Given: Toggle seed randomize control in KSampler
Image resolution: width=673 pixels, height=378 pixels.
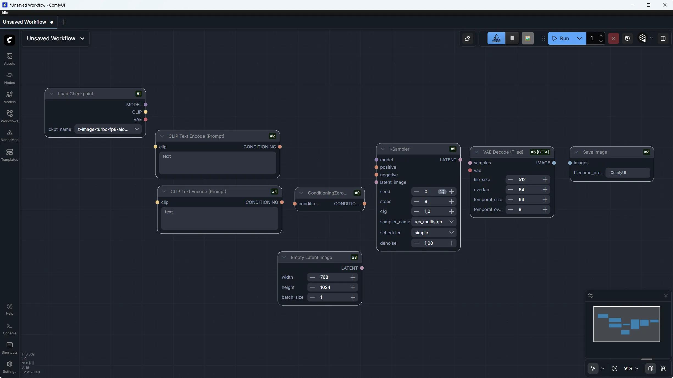Looking at the screenshot, I should (442, 192).
